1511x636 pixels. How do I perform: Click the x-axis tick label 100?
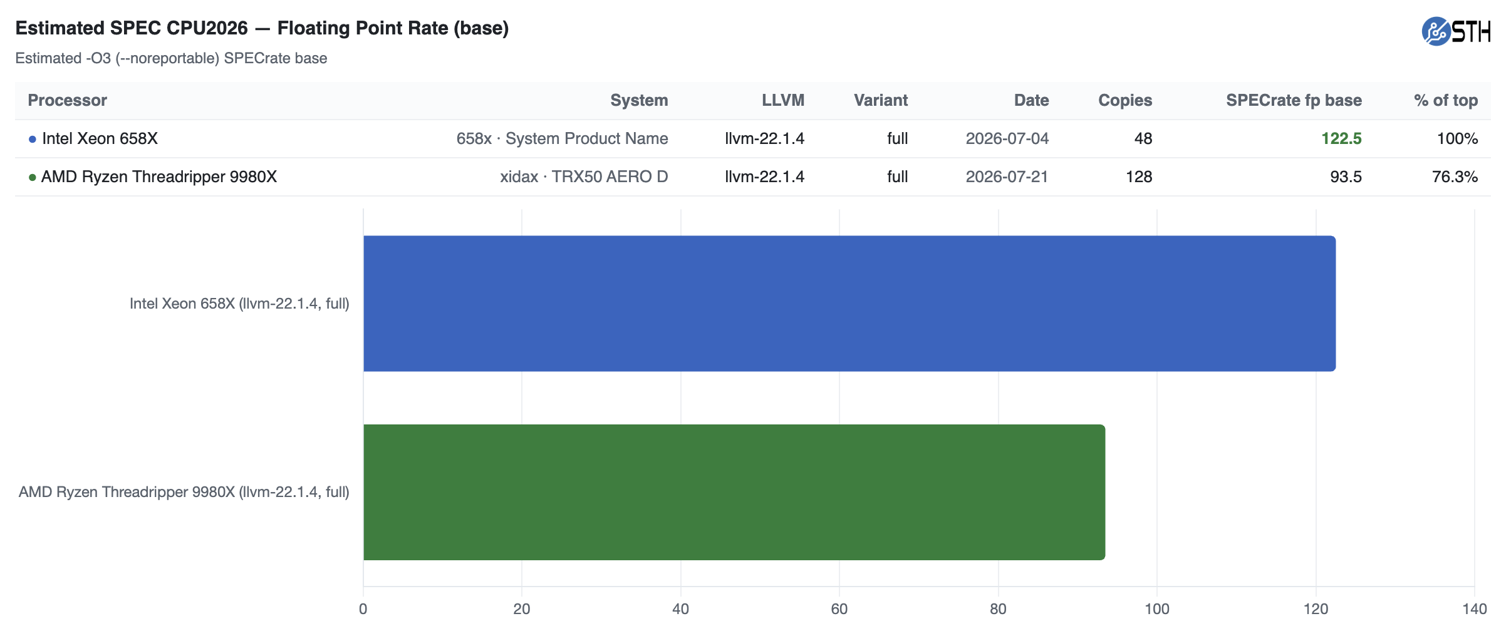pos(1157,609)
